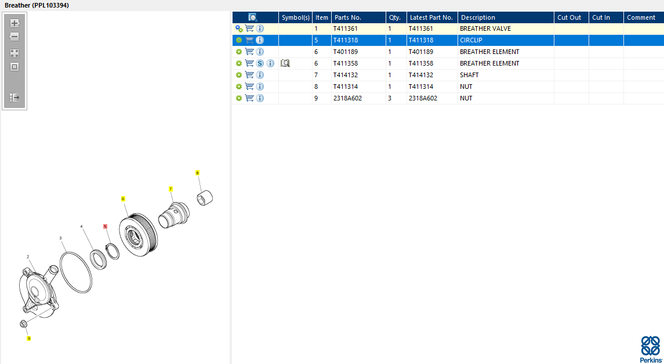Image resolution: width=664 pixels, height=364 pixels.
Task: Click BREATHER ELEMENT description for T411358
Action: click(489, 63)
